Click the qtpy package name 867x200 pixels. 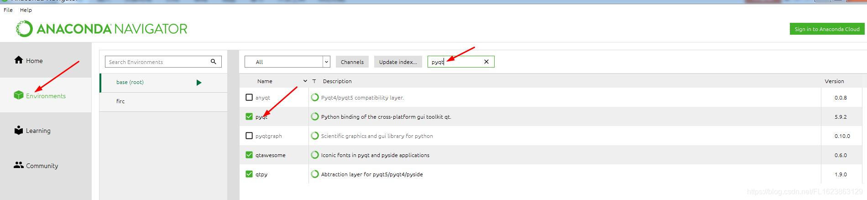261,174
